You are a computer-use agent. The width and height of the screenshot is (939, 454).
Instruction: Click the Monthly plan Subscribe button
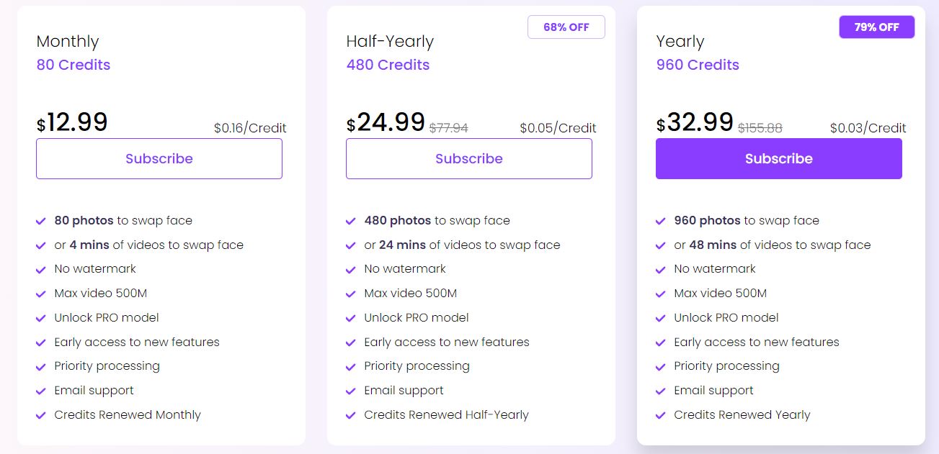(x=159, y=158)
